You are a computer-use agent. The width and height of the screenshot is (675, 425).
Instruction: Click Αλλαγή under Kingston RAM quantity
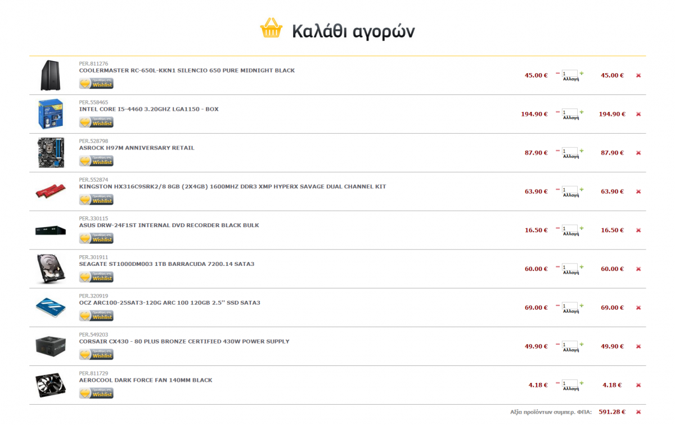pos(571,196)
